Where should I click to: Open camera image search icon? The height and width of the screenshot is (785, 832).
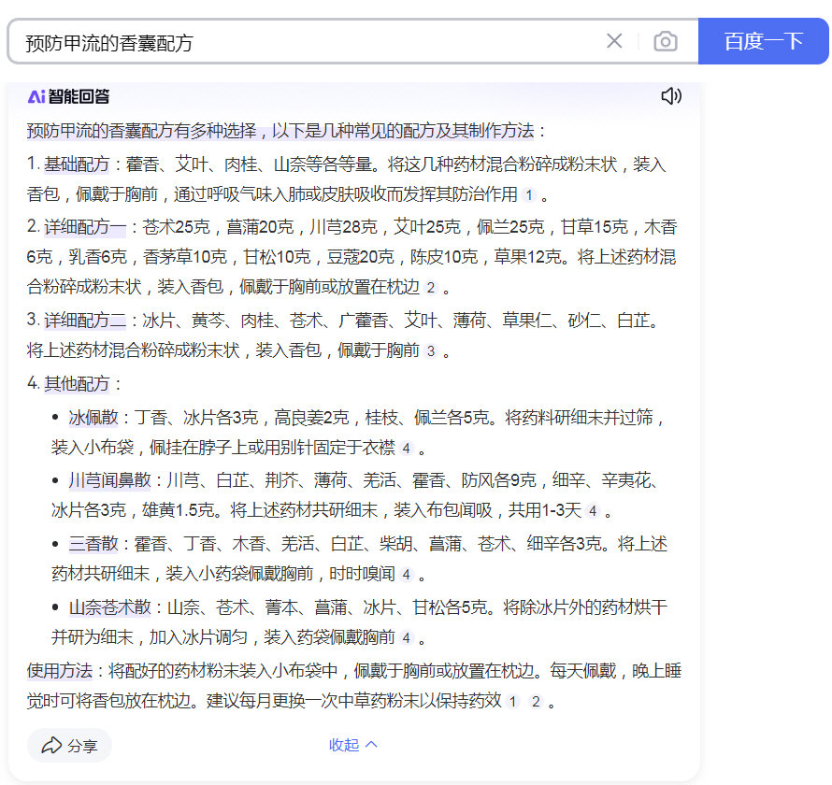[x=666, y=41]
